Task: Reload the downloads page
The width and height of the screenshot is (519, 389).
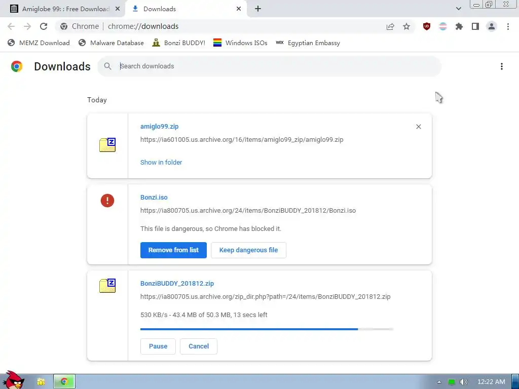Action: [x=44, y=26]
